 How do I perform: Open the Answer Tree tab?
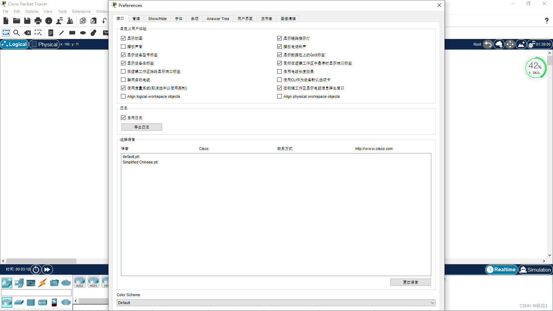click(218, 19)
